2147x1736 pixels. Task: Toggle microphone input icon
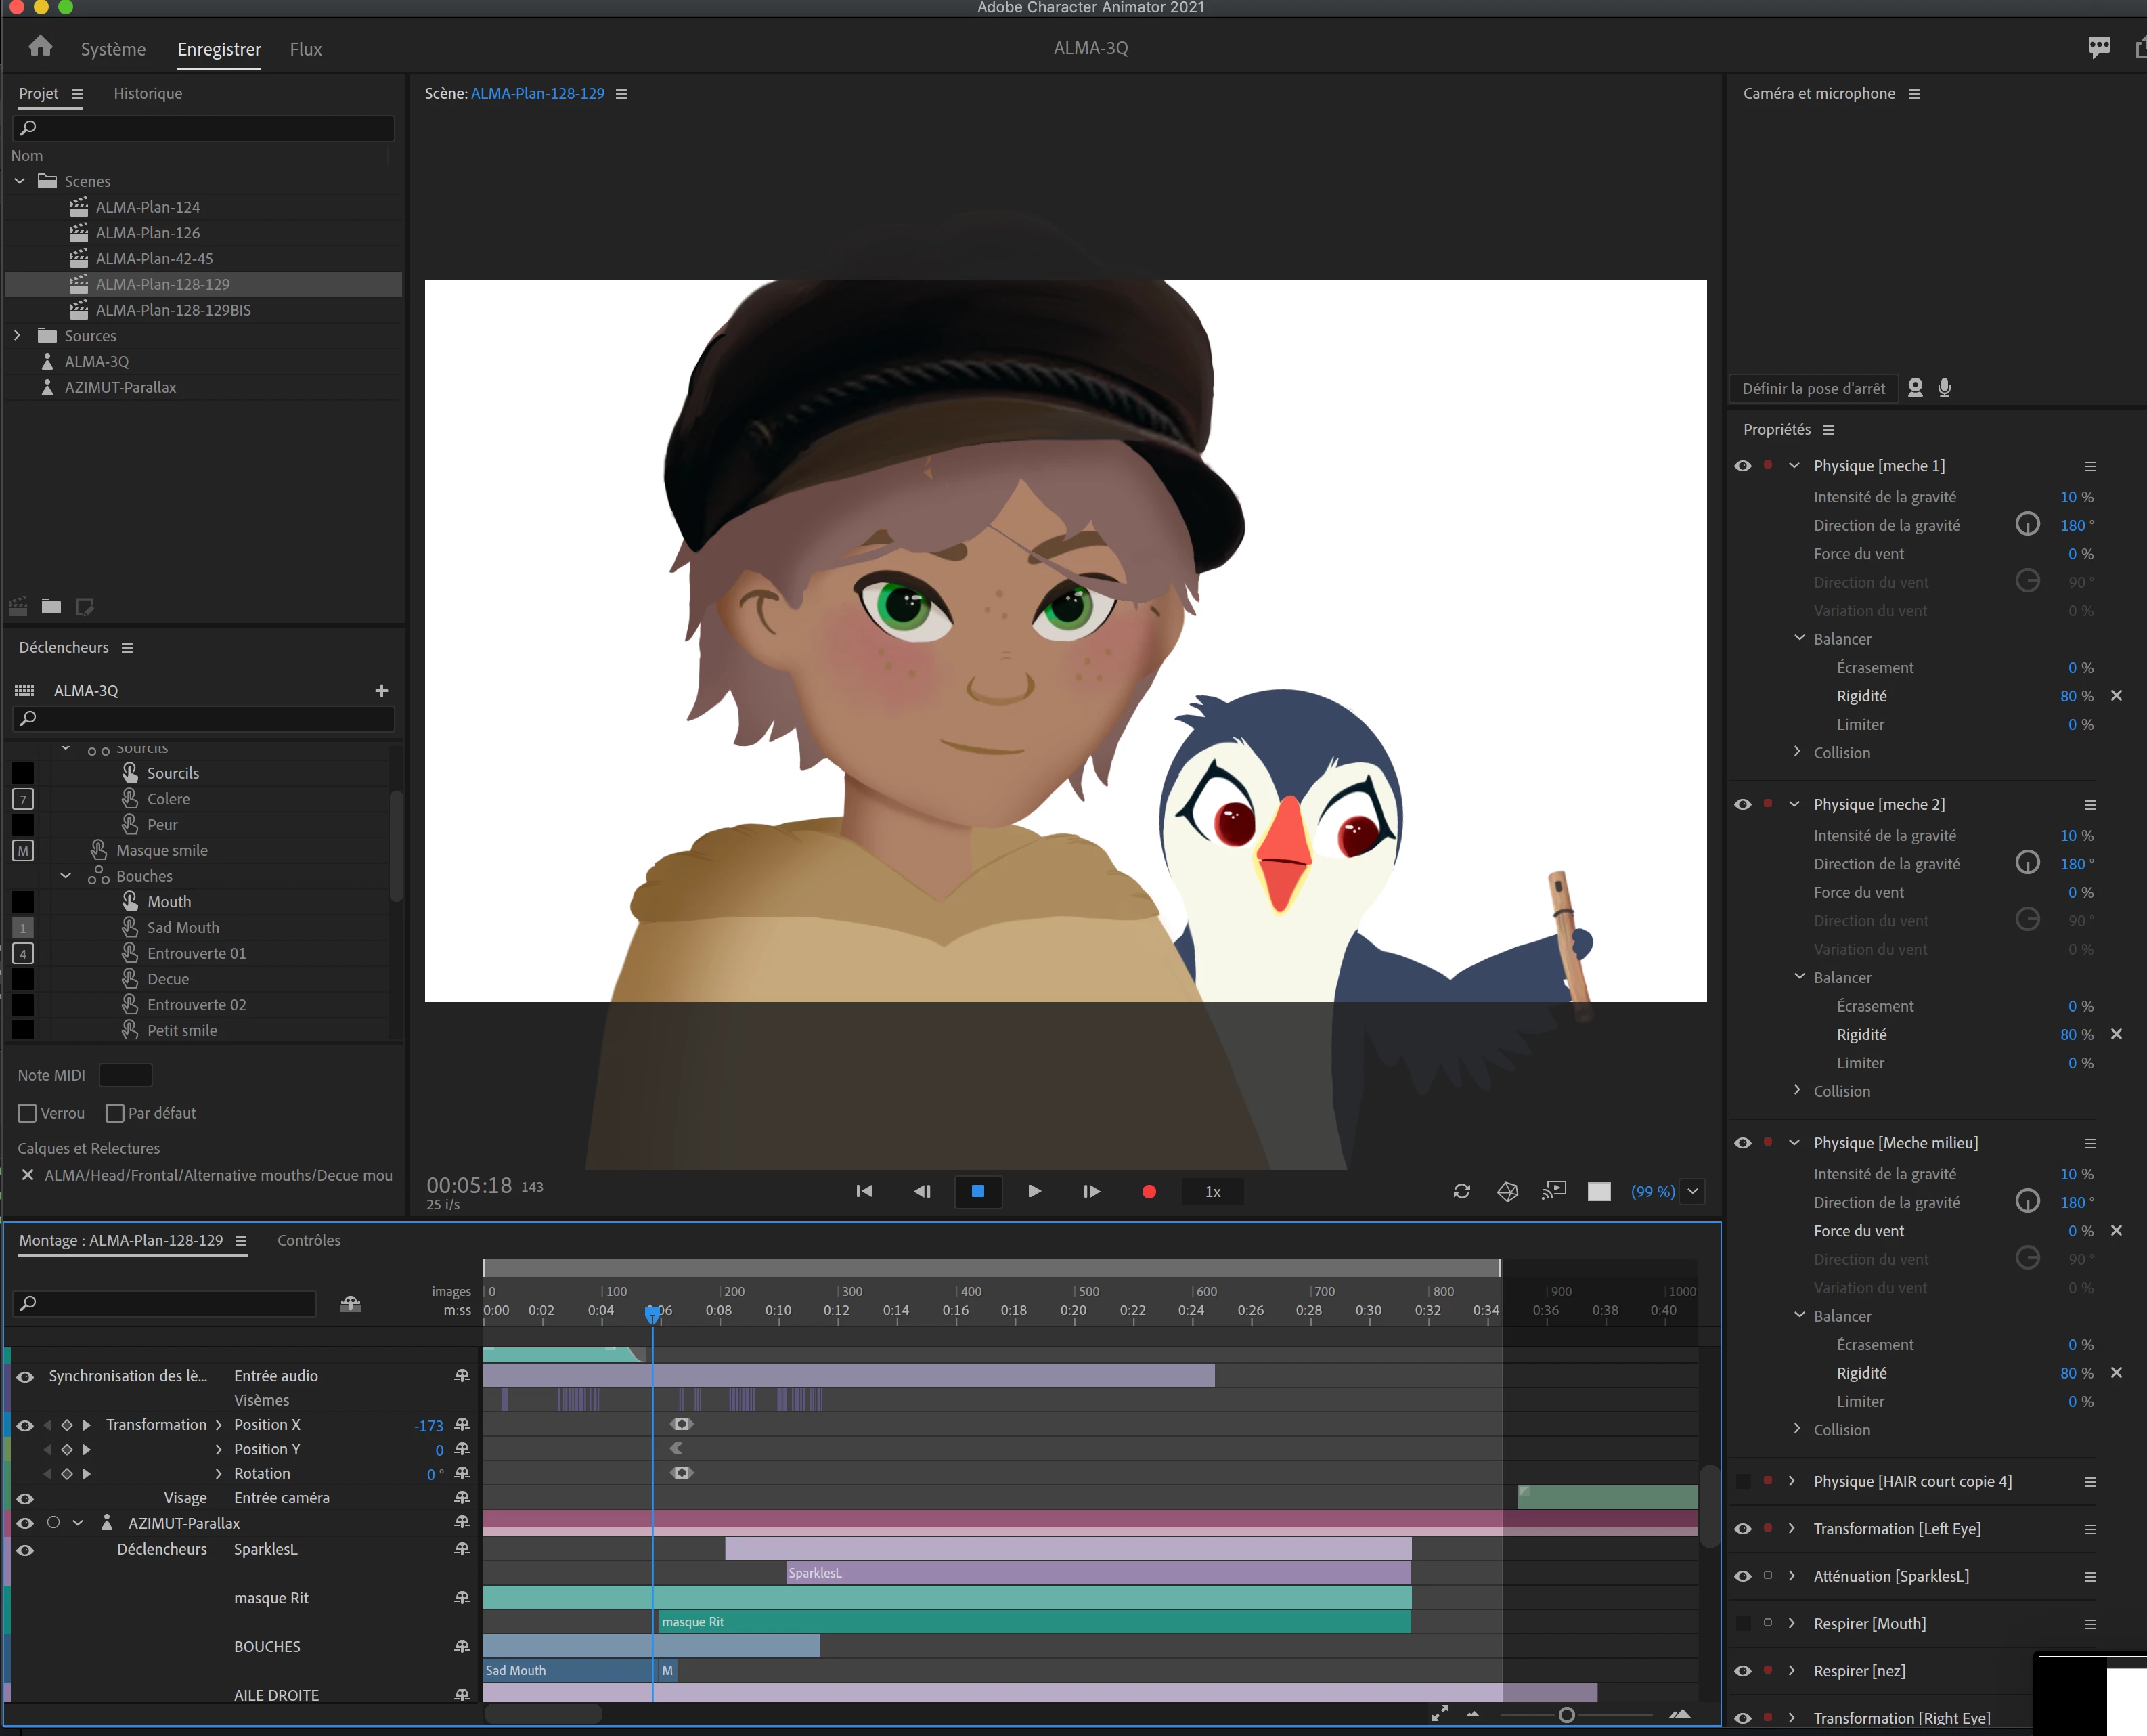(1944, 388)
